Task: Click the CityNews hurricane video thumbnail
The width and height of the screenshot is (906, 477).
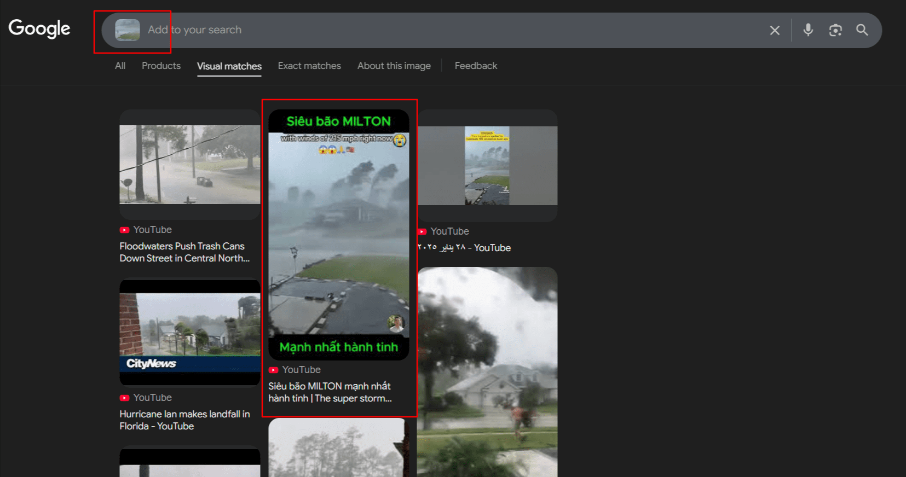Action: click(x=190, y=332)
